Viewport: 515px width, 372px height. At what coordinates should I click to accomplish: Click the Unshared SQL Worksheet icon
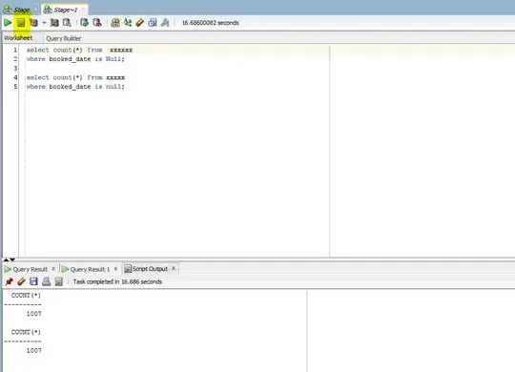[115, 23]
